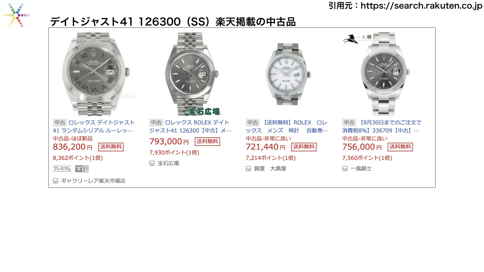Click the ギャラリーレア楽天市場店 shop name
Viewport: 484px width, 272px height.
[93, 181]
